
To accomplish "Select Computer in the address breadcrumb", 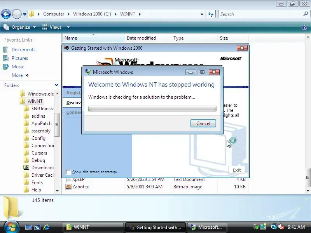I will coord(54,14).
